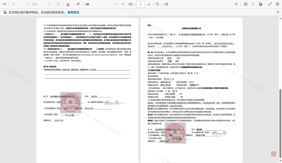282x163 pixels.
Task: Expand the highlight tool dropdown arrow
Action: click(19, 4)
